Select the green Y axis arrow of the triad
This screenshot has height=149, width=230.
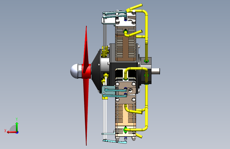17,127
